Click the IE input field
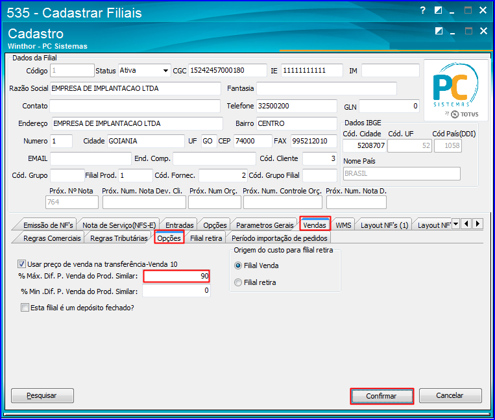Image resolution: width=495 pixels, height=420 pixels. point(311,70)
